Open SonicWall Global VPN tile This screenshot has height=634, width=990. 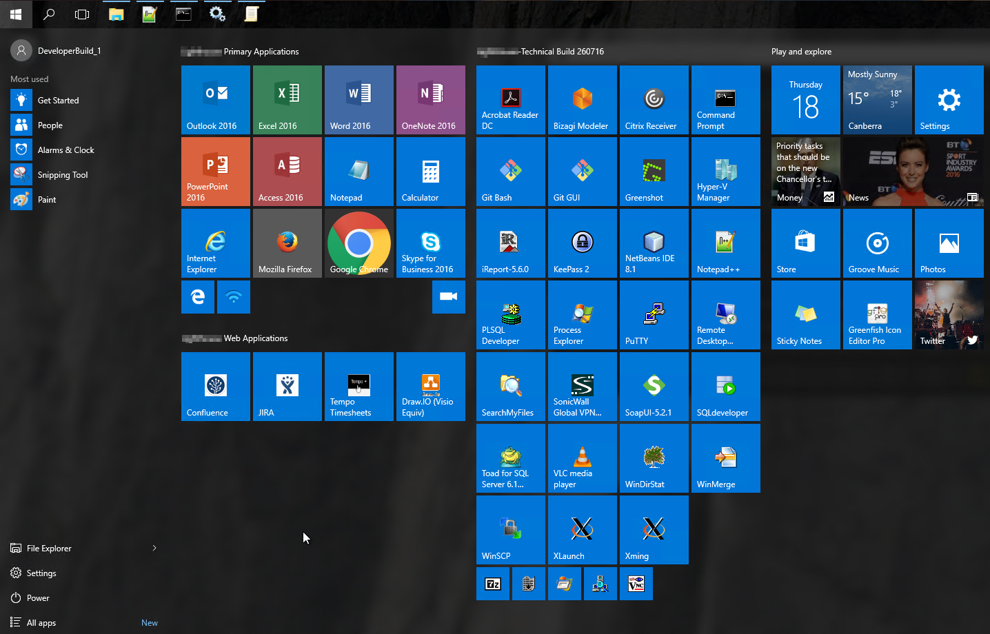[x=583, y=387]
